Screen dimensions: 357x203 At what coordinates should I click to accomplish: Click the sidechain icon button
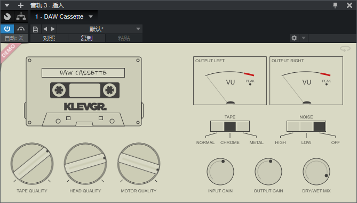tap(21, 29)
